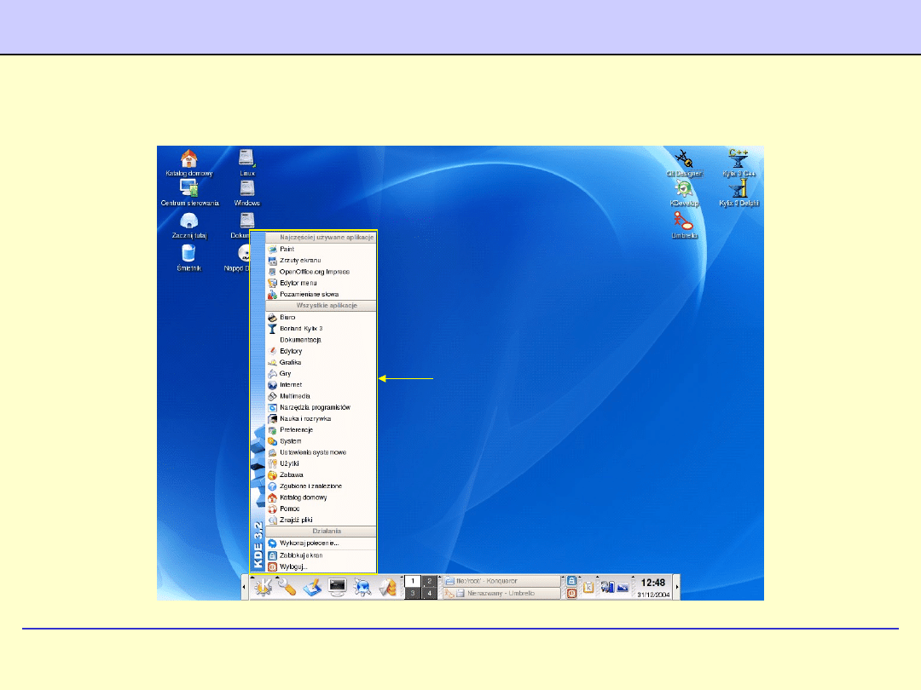The image size is (921, 690).
Task: Open the terminal (Konsole) icon in the panel
Action: [x=338, y=587]
